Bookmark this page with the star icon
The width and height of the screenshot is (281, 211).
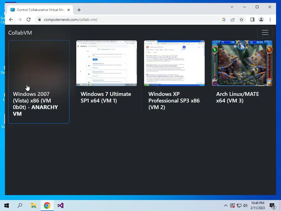[241, 20]
